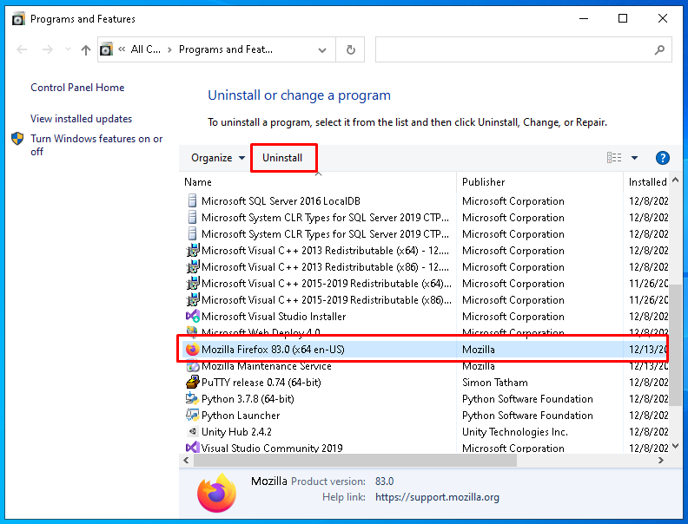
Task: Click the large Firefox logo in details pane
Action: (x=217, y=494)
